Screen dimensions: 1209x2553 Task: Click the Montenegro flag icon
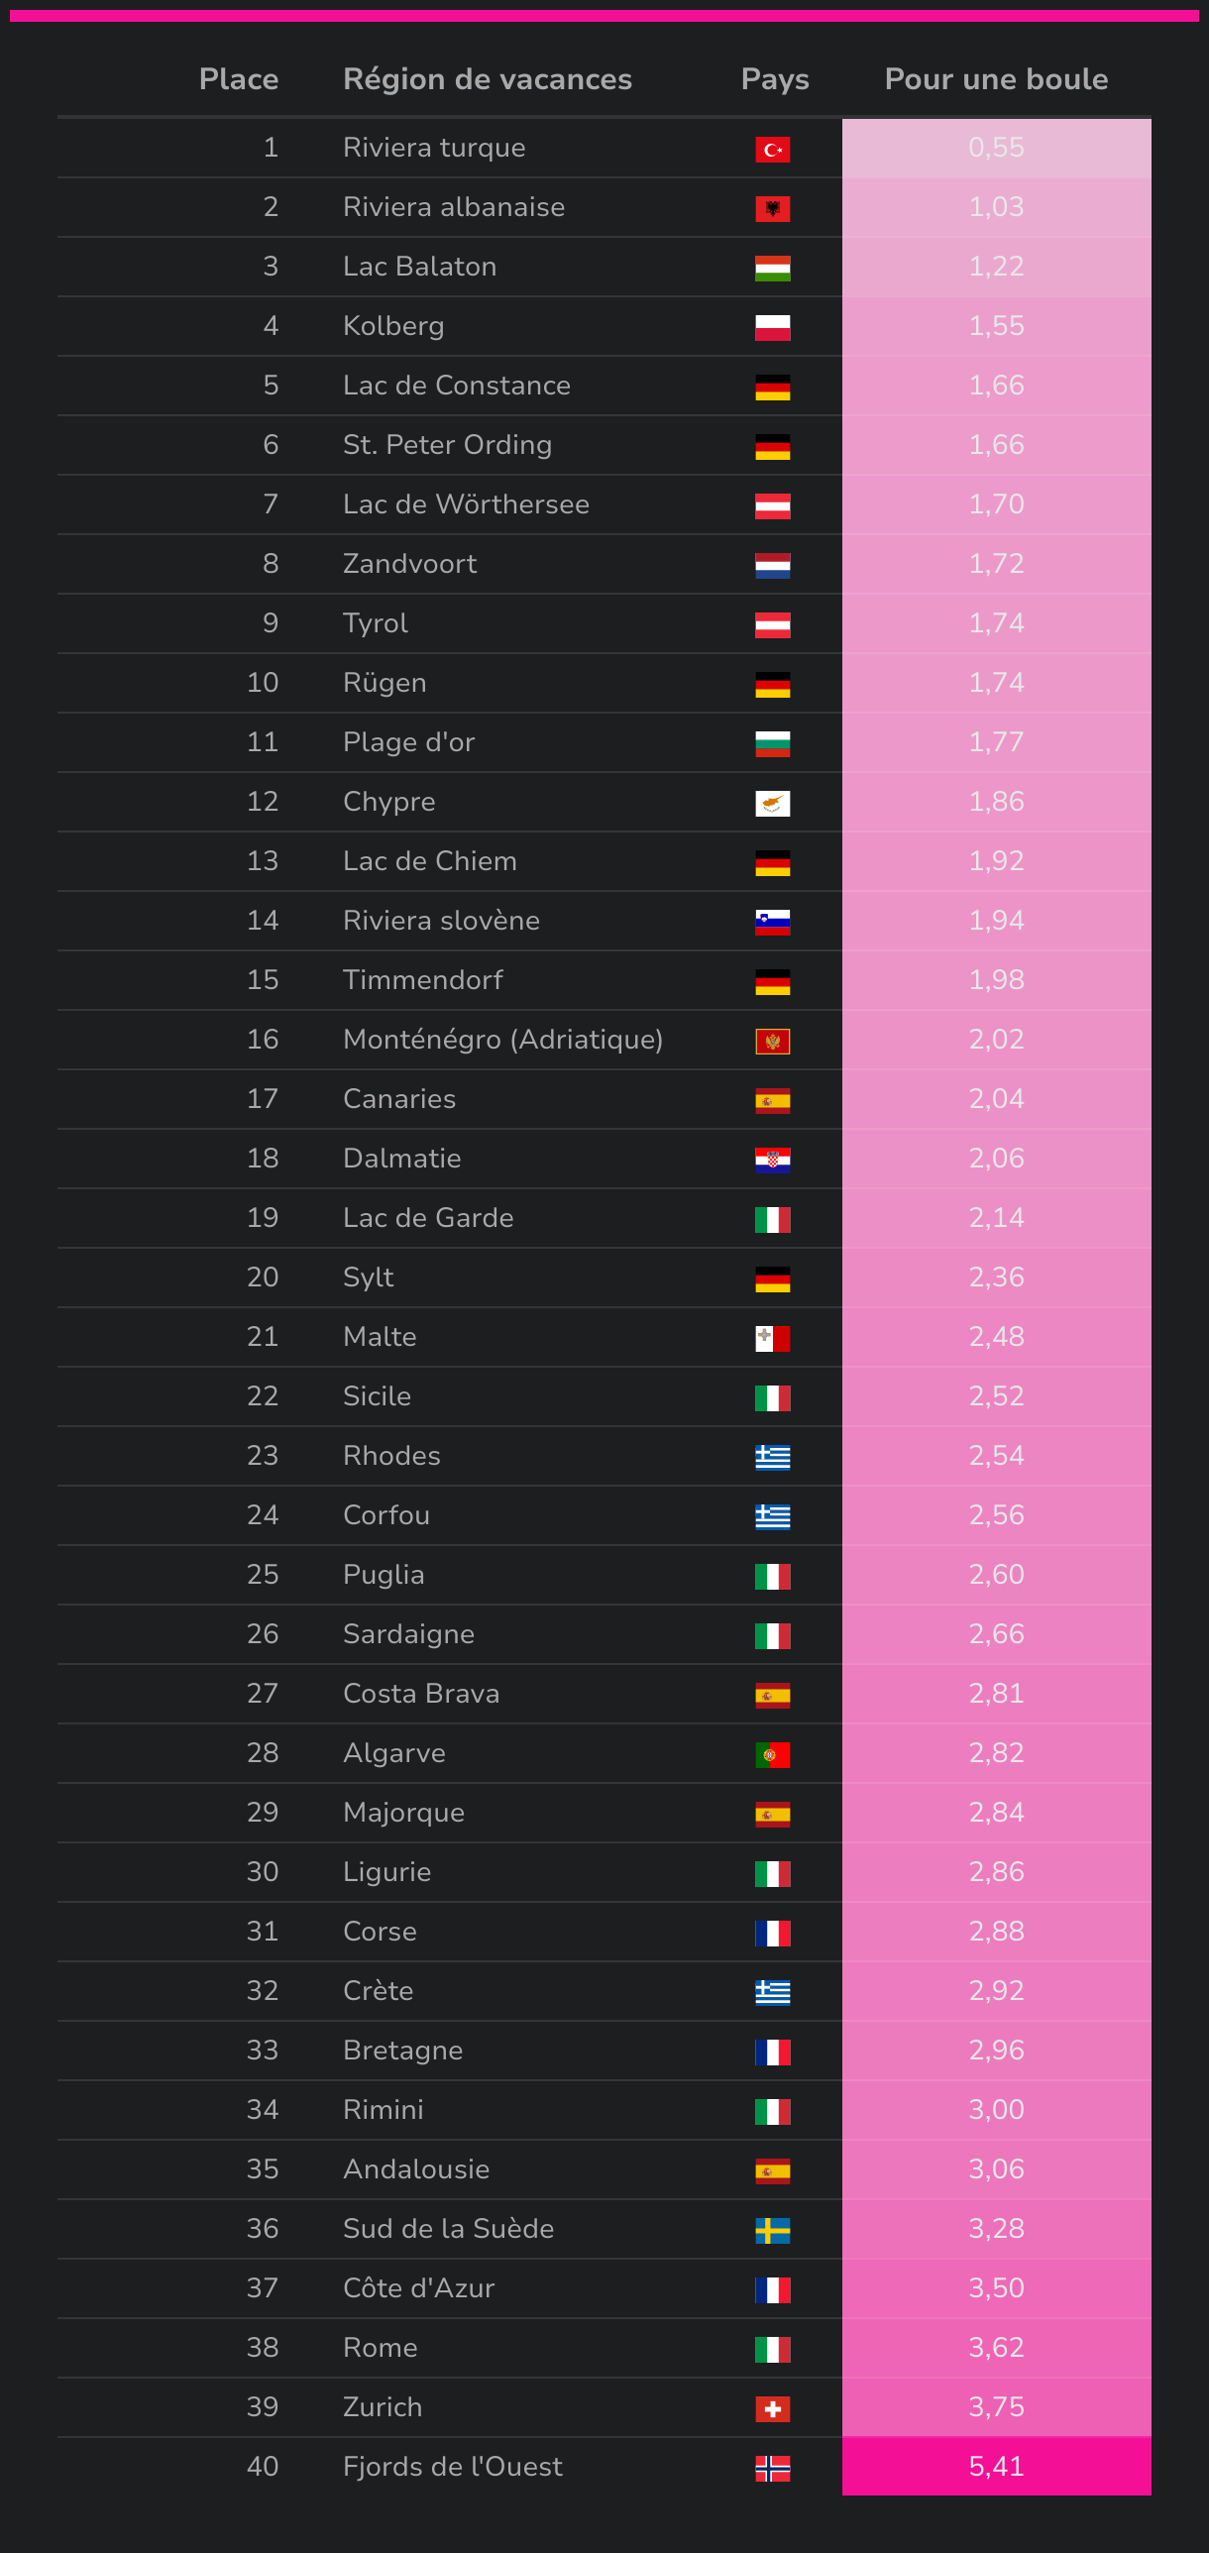coord(772,1042)
